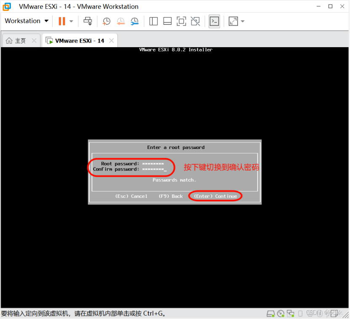Expand the power options dropdown arrow

[x=71, y=21]
